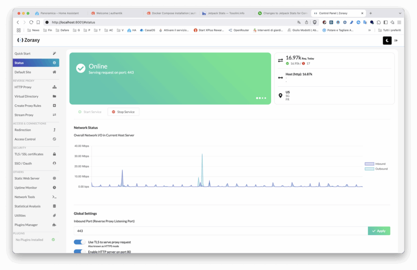Open Network Tools page
Viewport: 417px width, 270px height.
click(36, 197)
